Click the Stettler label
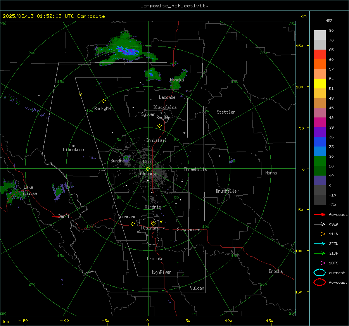The width and height of the screenshot is (349, 326). point(226,112)
